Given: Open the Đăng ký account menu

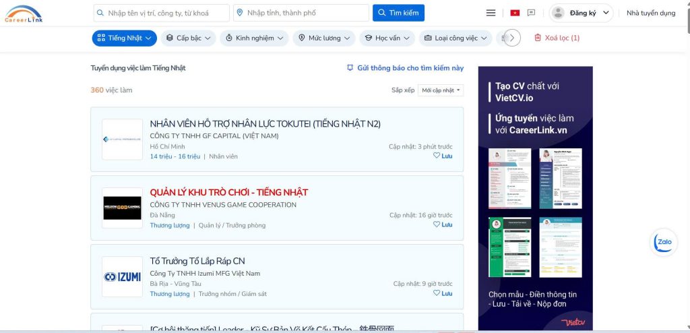Looking at the screenshot, I should 581,13.
